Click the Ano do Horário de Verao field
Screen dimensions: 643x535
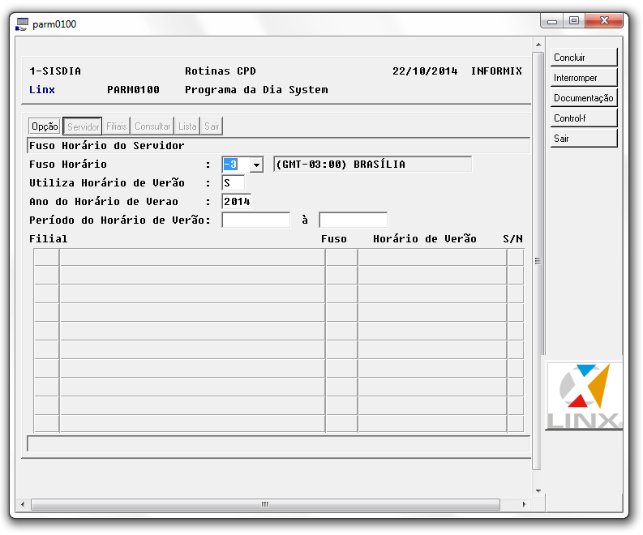click(237, 201)
